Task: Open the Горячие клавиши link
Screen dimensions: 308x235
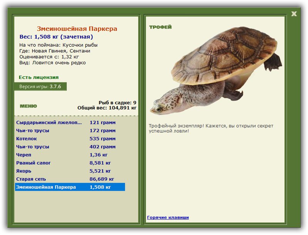Action: pos(168,217)
